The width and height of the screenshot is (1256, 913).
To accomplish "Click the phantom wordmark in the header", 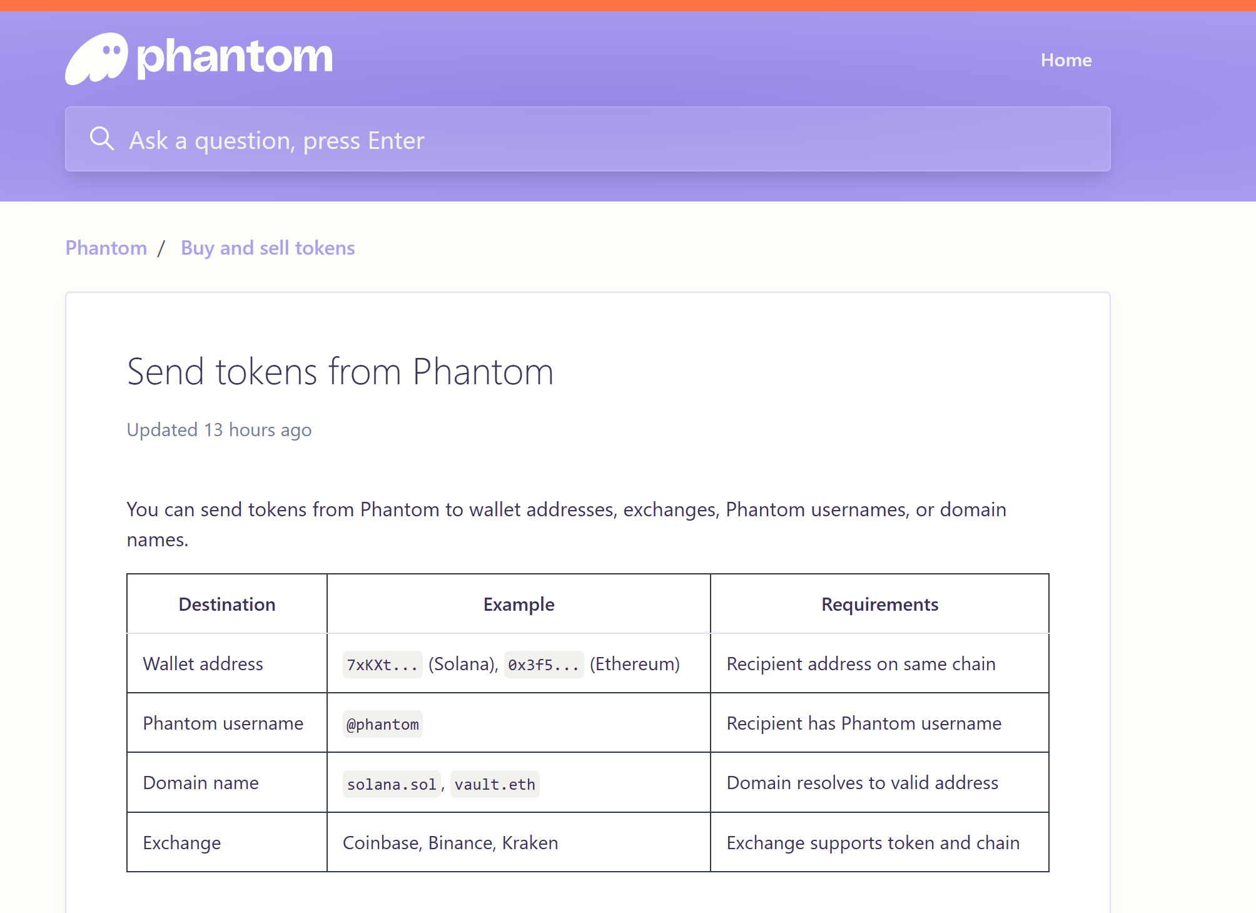I will pyautogui.click(x=235, y=58).
